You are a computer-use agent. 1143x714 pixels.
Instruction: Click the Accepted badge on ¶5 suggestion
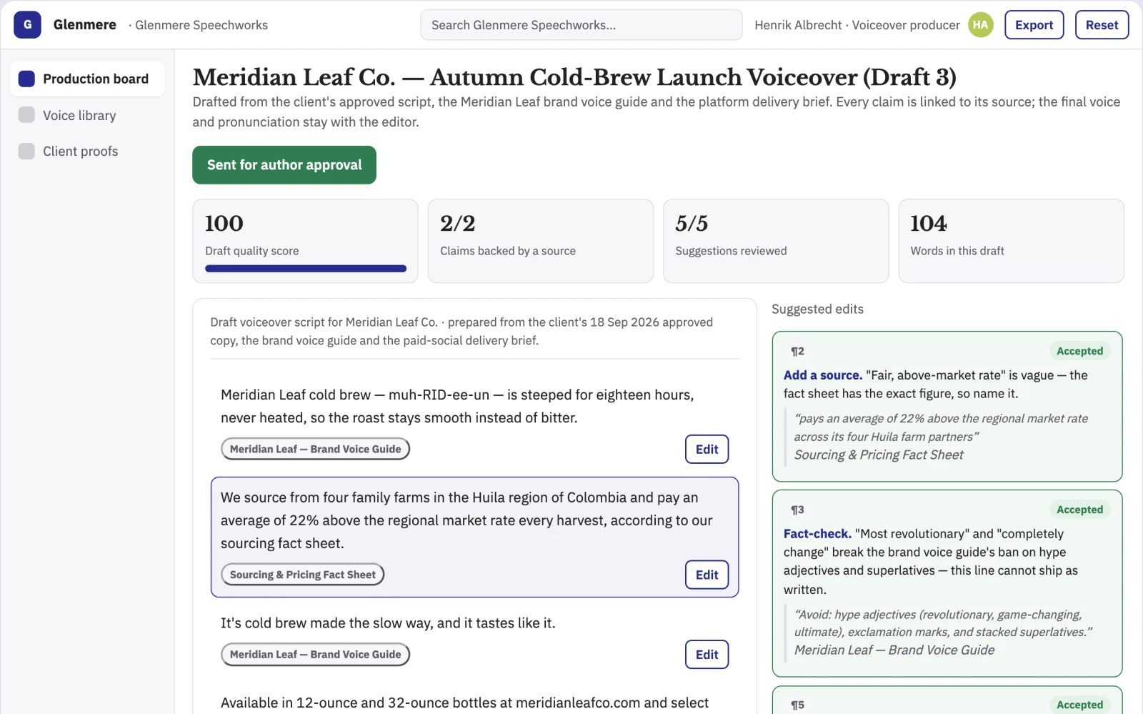point(1079,705)
